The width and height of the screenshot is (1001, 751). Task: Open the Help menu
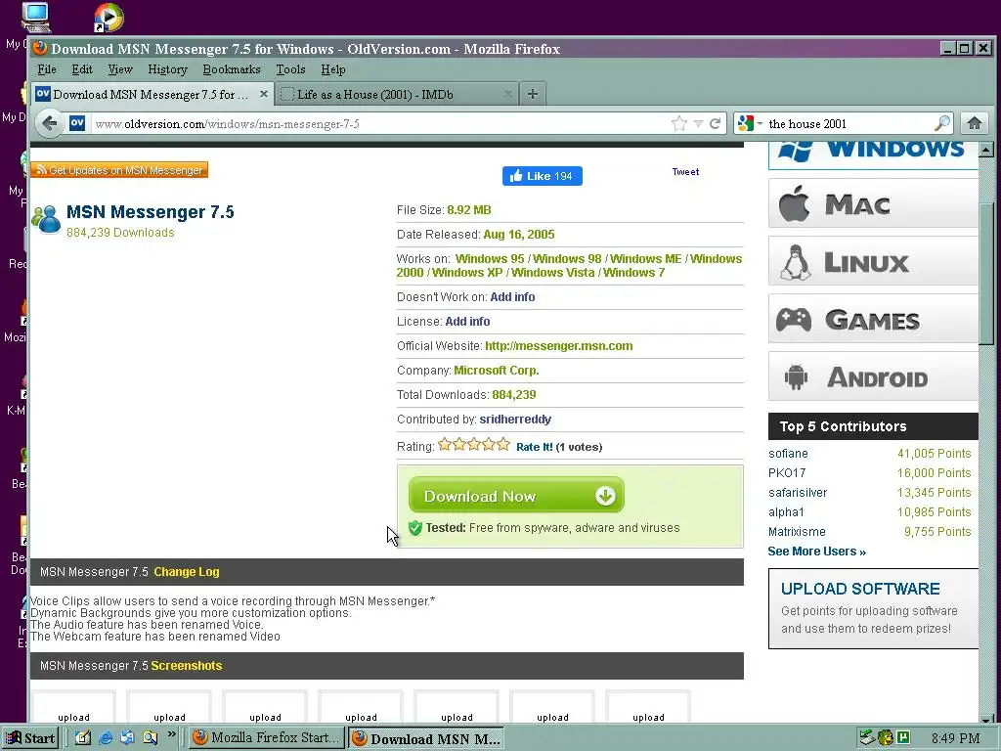pyautogui.click(x=332, y=69)
